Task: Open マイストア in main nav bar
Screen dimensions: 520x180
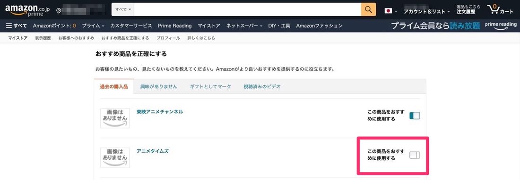Action: tap(209, 26)
